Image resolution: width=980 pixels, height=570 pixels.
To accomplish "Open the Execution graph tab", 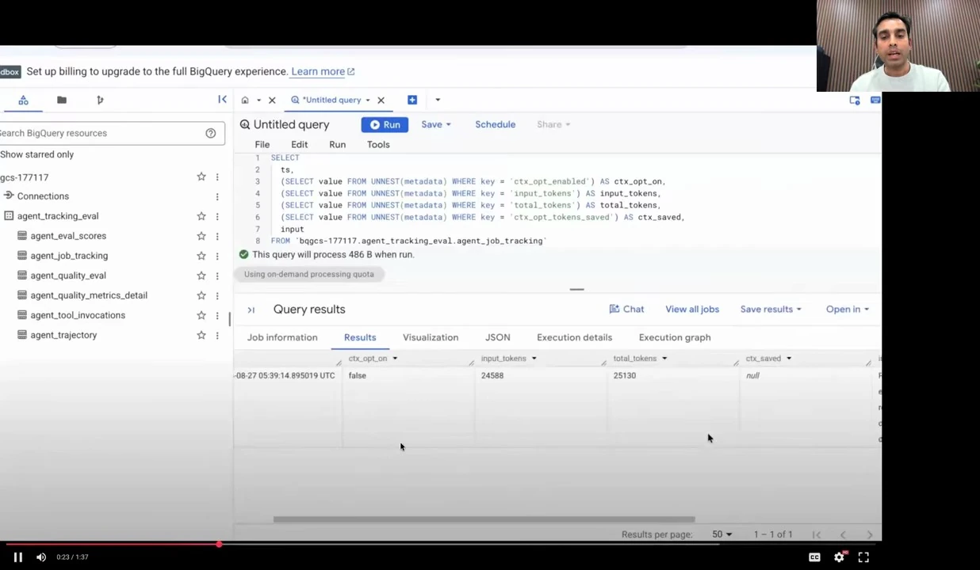I will coord(675,337).
